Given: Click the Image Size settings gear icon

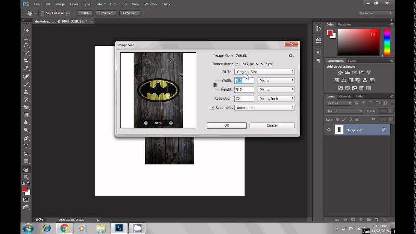Looking at the screenshot, I should point(291,56).
